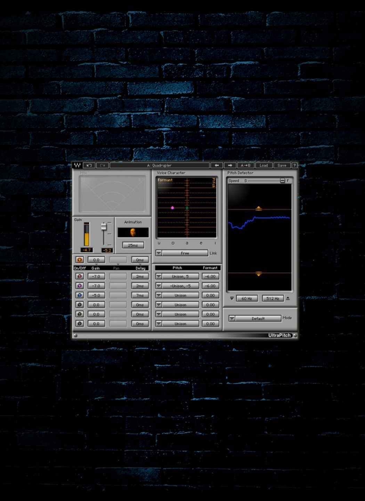Open help with the question mark
This screenshot has height=501, width=365.
tap(294, 165)
